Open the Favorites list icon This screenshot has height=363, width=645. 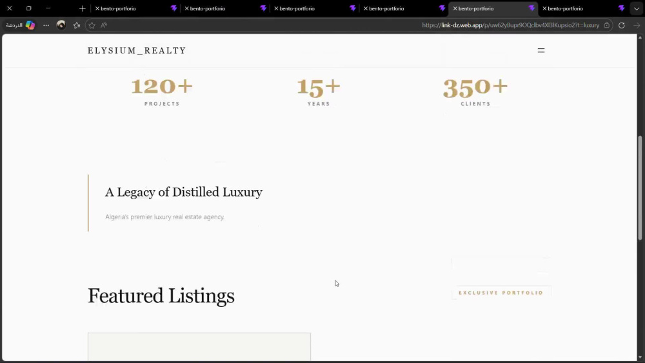(77, 25)
